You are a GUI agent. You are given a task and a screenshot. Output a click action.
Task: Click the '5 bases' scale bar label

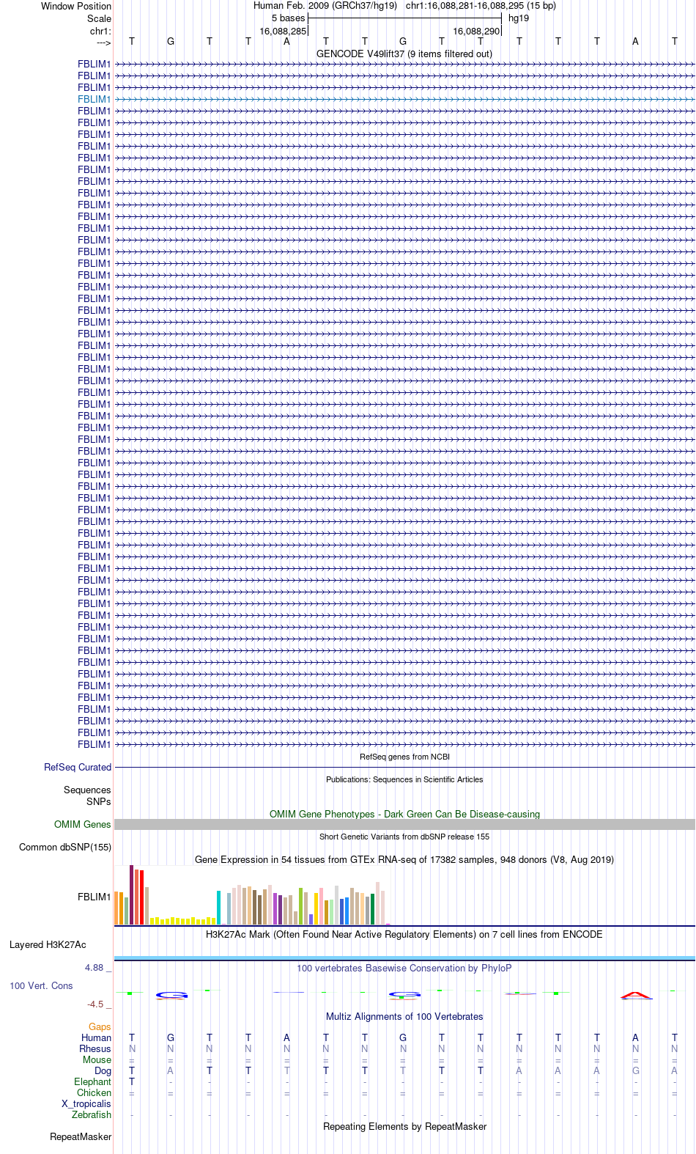pos(288,18)
